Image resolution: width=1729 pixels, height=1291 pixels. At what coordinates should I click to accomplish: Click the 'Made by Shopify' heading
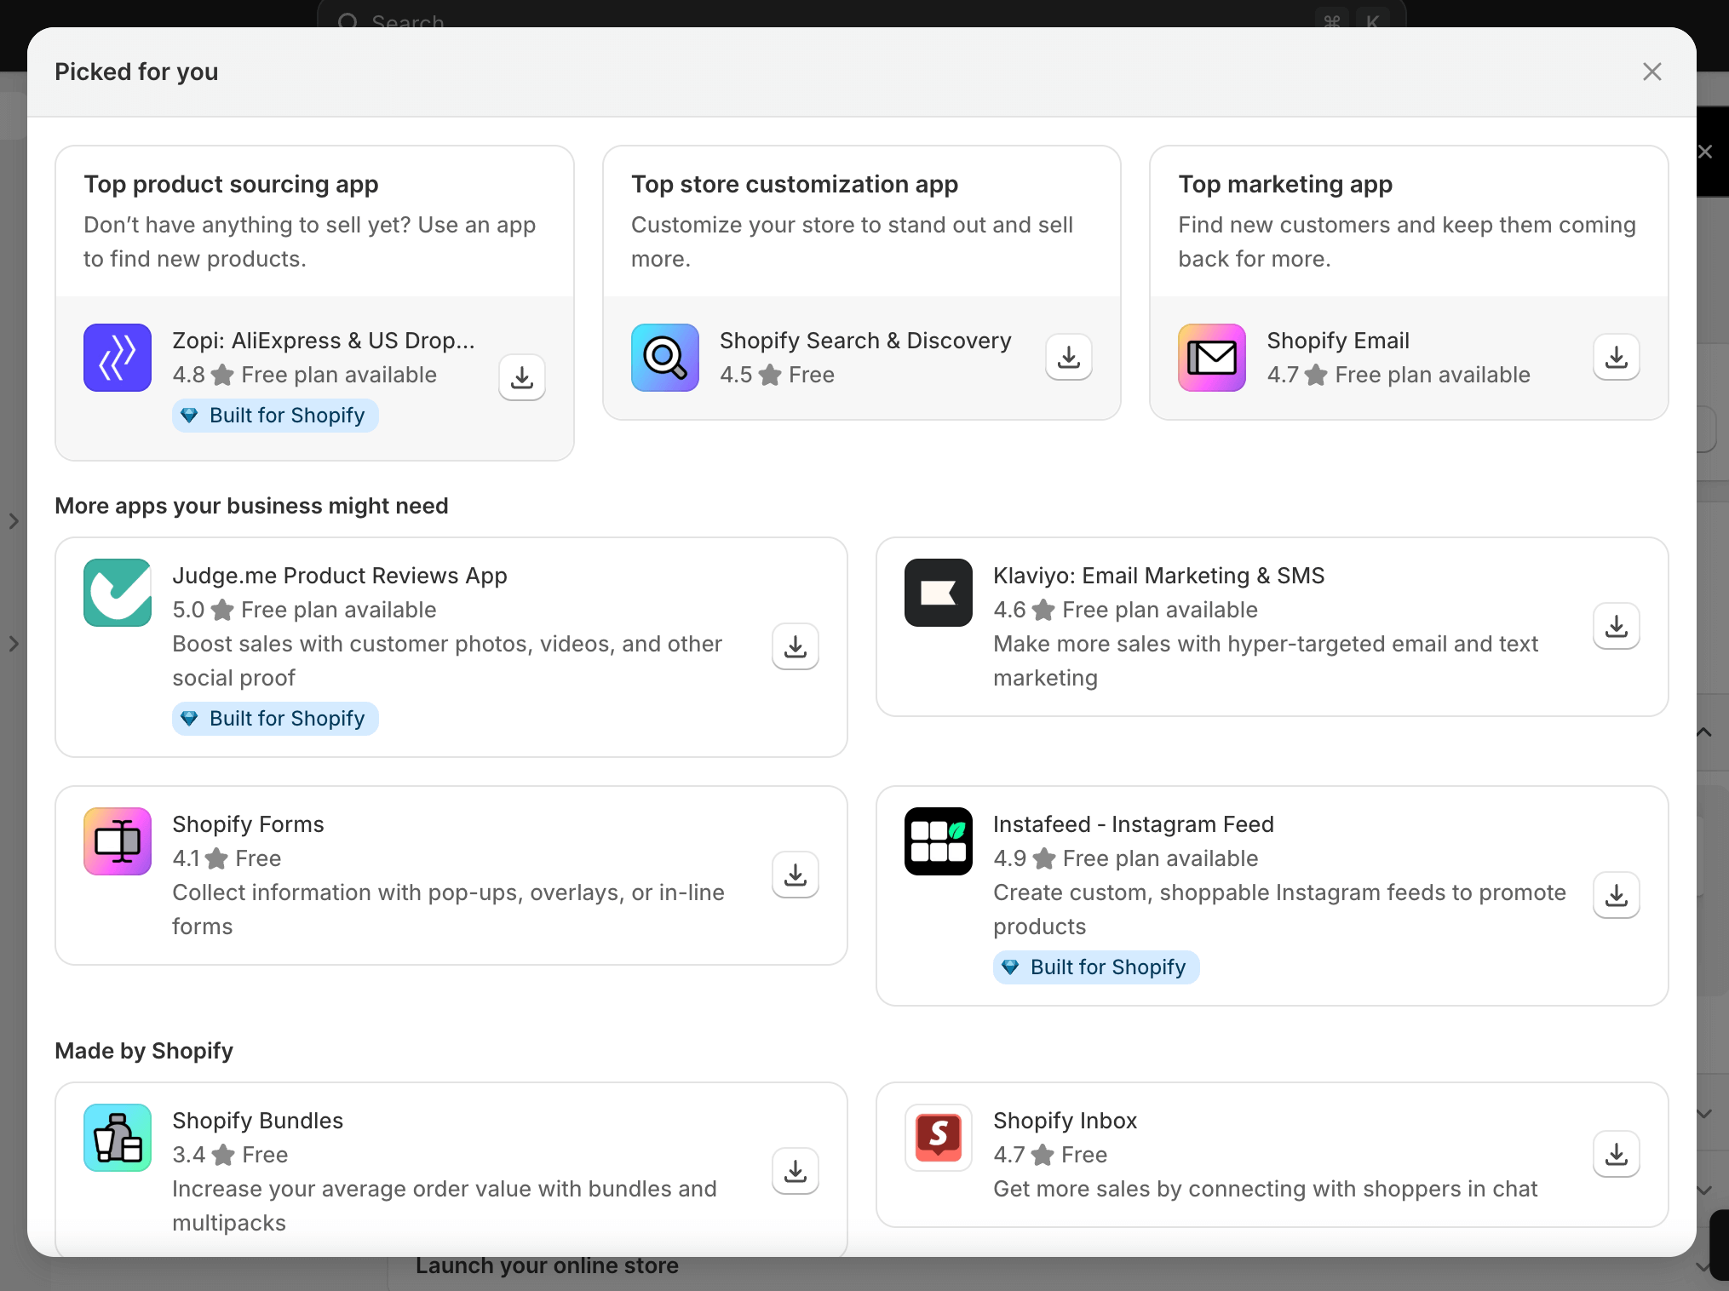click(144, 1051)
